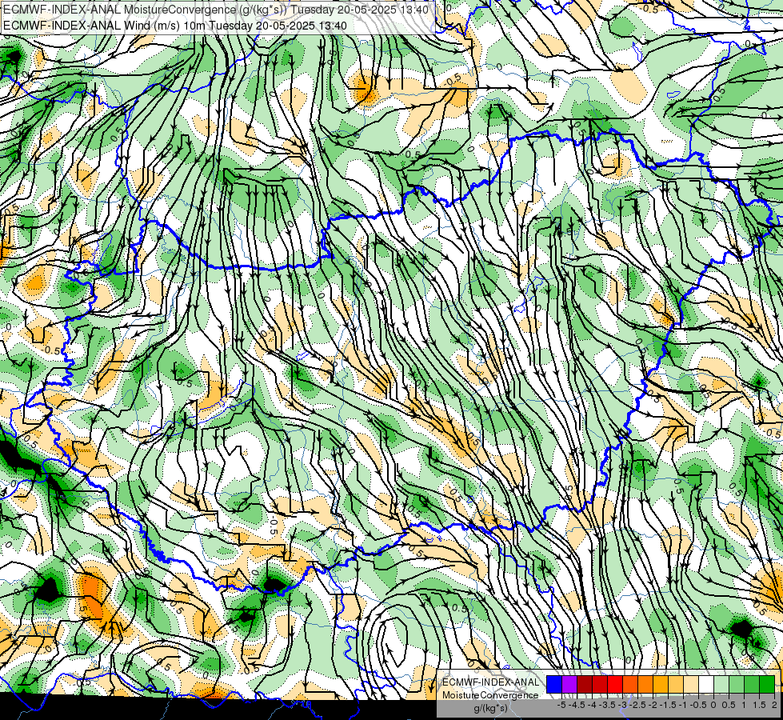Click the -2.5 tick label in legend
Screen dimensions: 783x720
(x=637, y=705)
